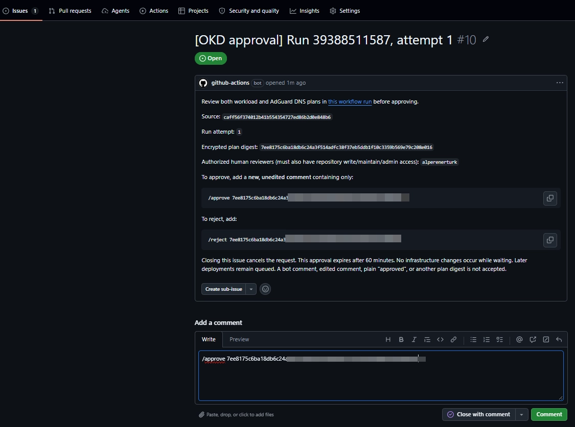Screen dimensions: 575x427
Task: Click the alperenerturk reviewer name
Action: [440, 162]
